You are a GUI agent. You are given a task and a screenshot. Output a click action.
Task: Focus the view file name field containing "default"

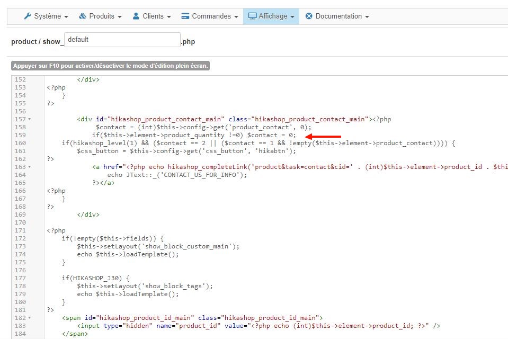tap(122, 40)
